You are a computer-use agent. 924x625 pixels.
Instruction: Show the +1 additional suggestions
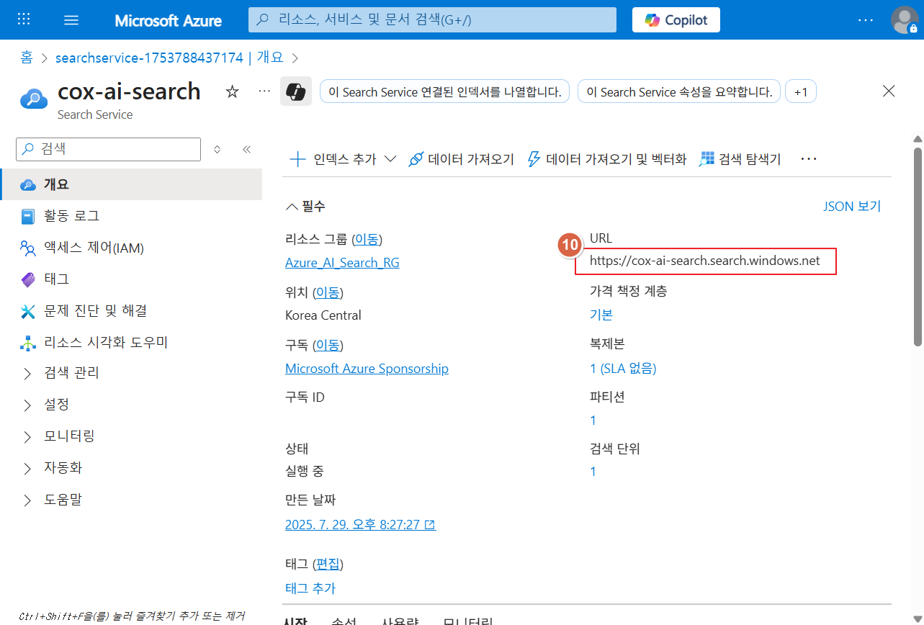click(x=801, y=92)
